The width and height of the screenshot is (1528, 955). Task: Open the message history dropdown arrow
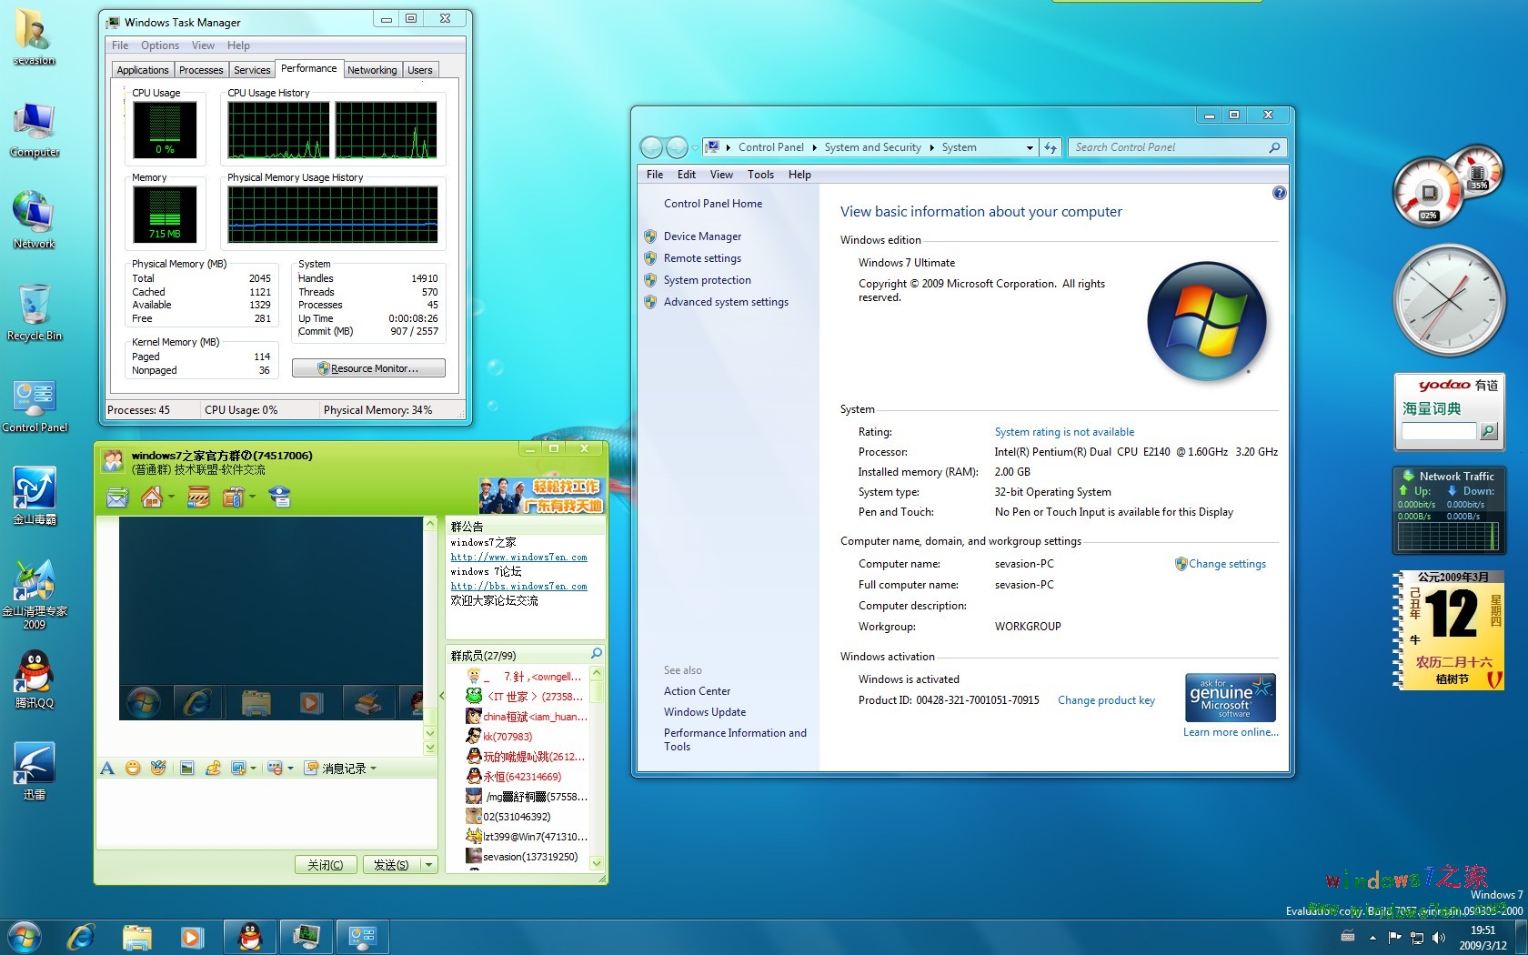(x=373, y=769)
